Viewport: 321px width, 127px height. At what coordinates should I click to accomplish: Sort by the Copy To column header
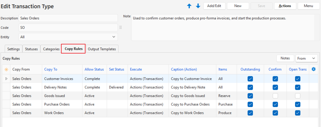pyautogui.click(x=51, y=69)
